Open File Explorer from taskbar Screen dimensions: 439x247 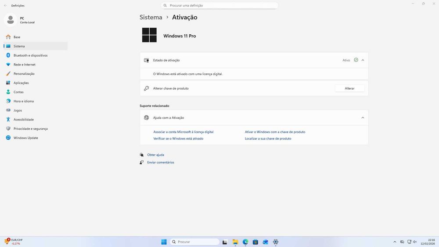[235, 242]
